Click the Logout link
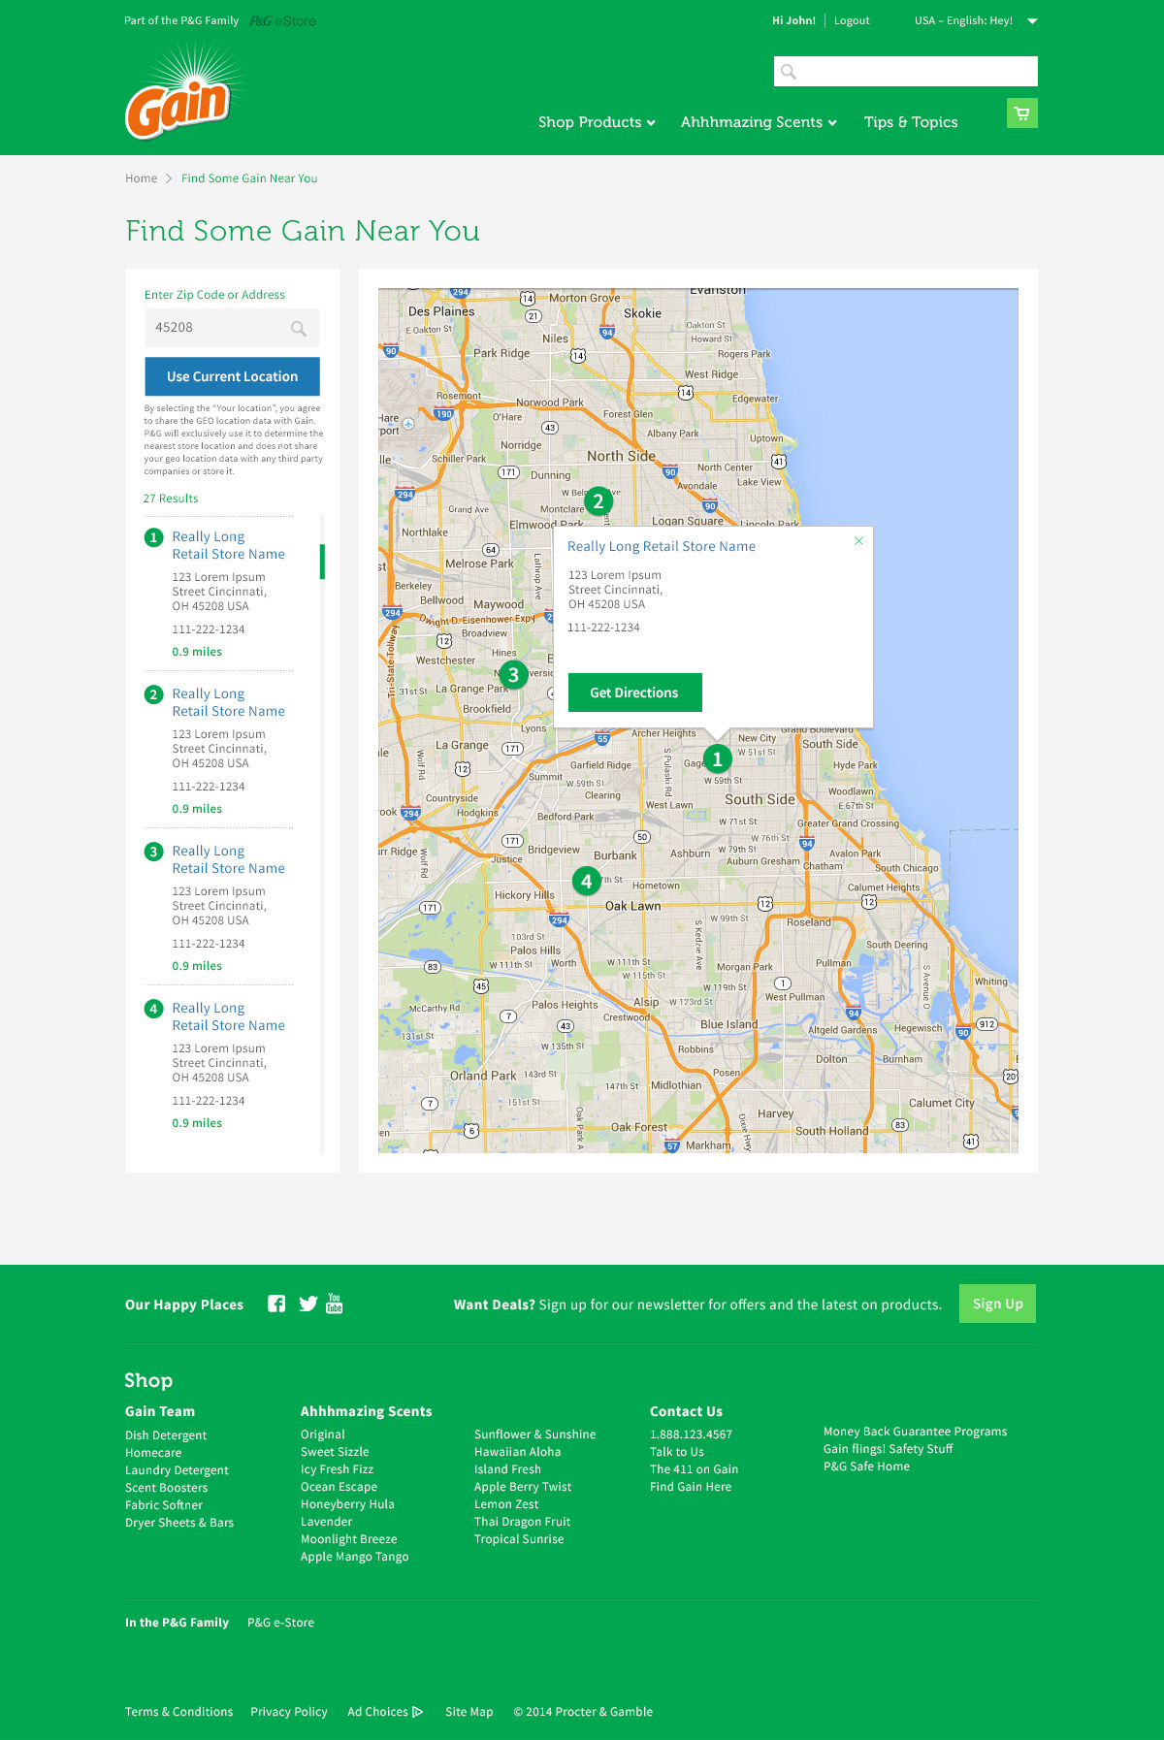The image size is (1164, 1740). (852, 20)
